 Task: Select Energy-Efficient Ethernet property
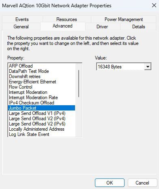click(x=41, y=82)
